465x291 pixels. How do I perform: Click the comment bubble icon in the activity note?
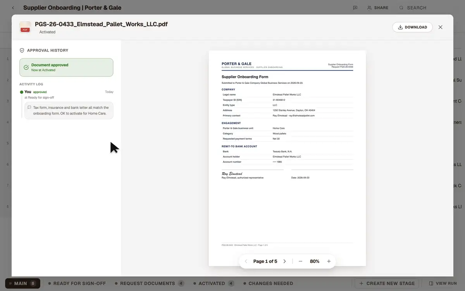29,107
